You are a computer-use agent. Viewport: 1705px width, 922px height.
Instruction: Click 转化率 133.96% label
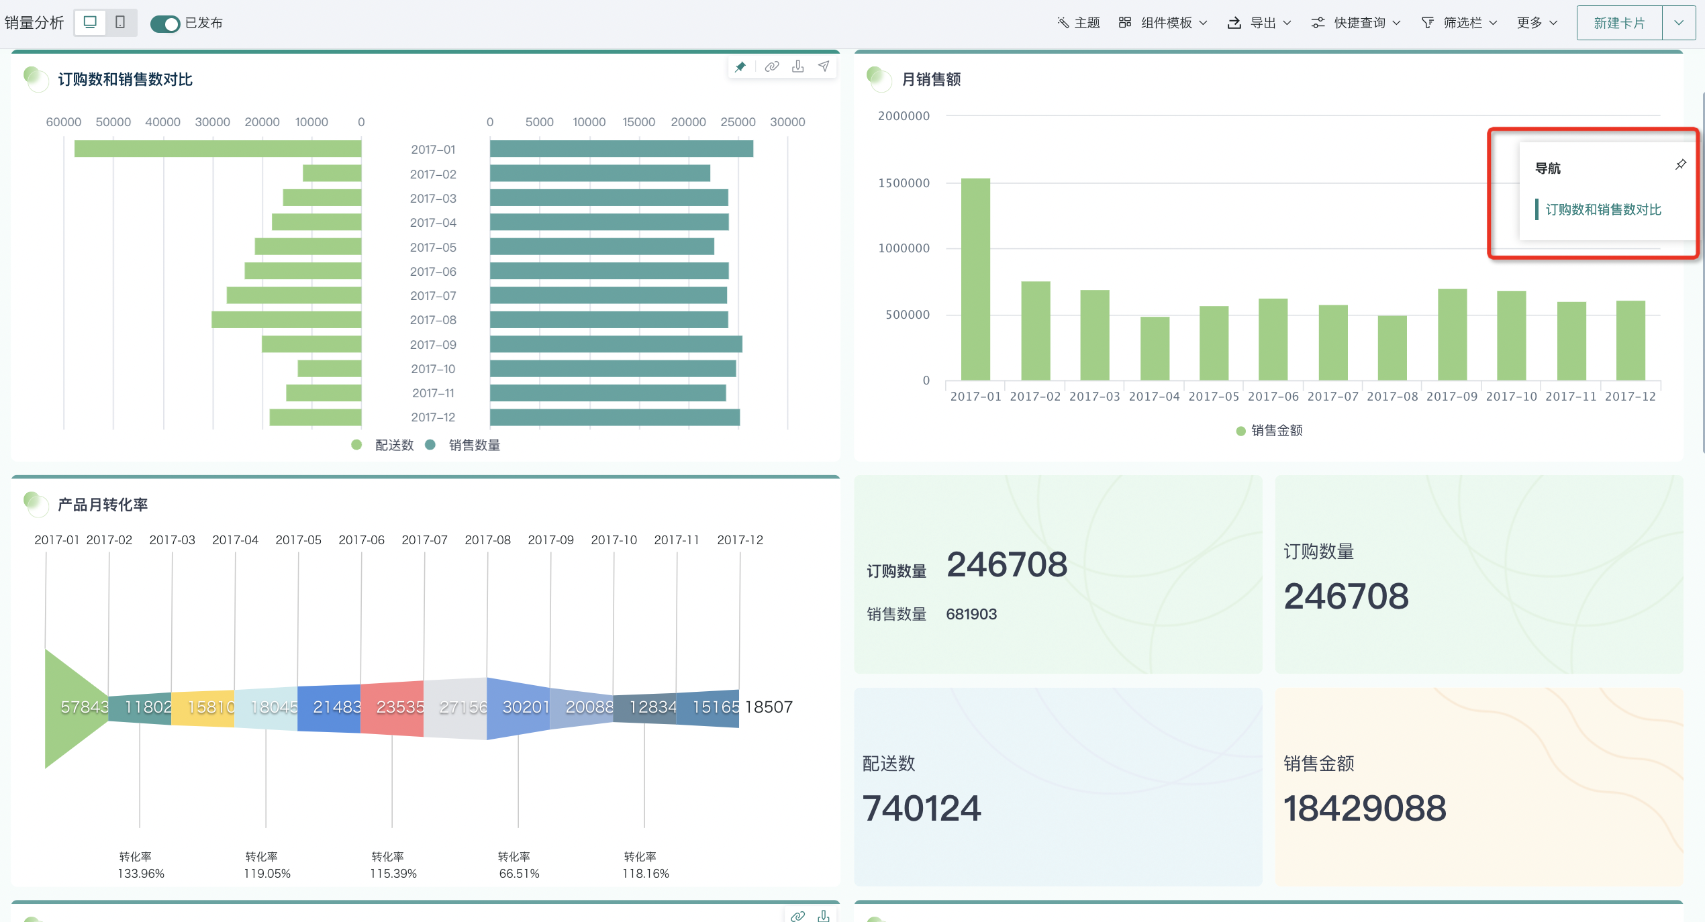[140, 865]
